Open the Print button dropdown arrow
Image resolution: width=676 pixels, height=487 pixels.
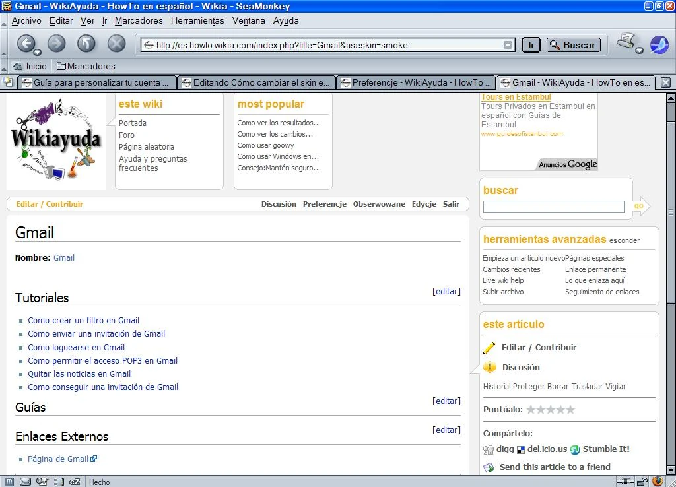click(x=640, y=51)
